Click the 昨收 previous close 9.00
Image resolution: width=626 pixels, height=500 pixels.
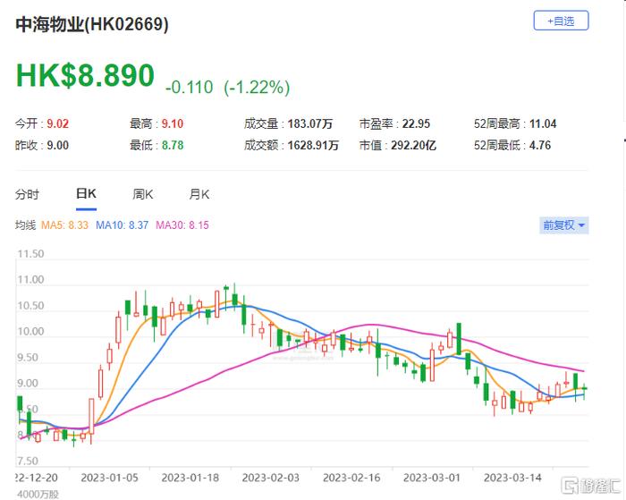click(x=58, y=145)
